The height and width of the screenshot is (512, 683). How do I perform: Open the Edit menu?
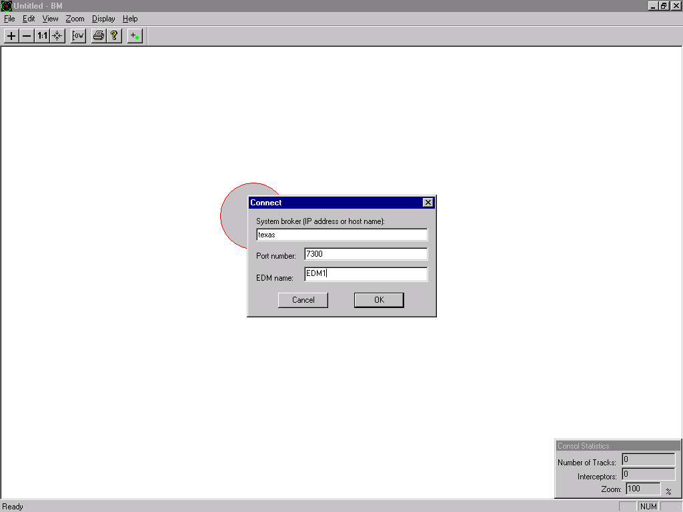(x=29, y=19)
